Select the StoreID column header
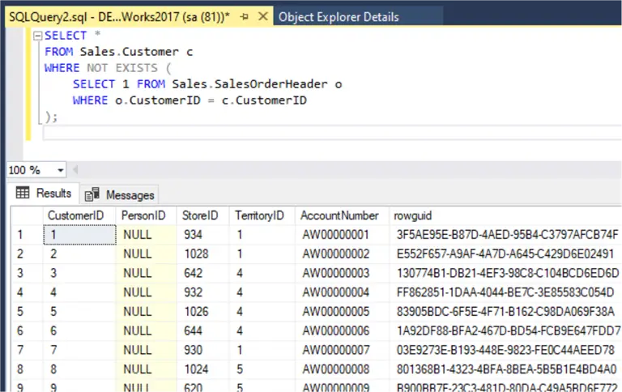This screenshot has height=392, width=622. 200,215
